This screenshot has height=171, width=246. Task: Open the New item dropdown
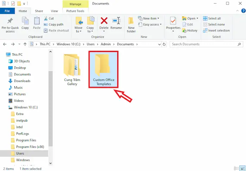click(158, 19)
